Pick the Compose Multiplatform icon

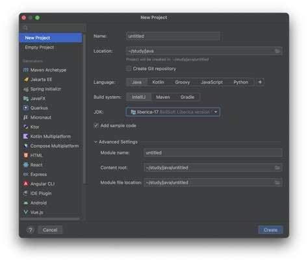(x=26, y=146)
